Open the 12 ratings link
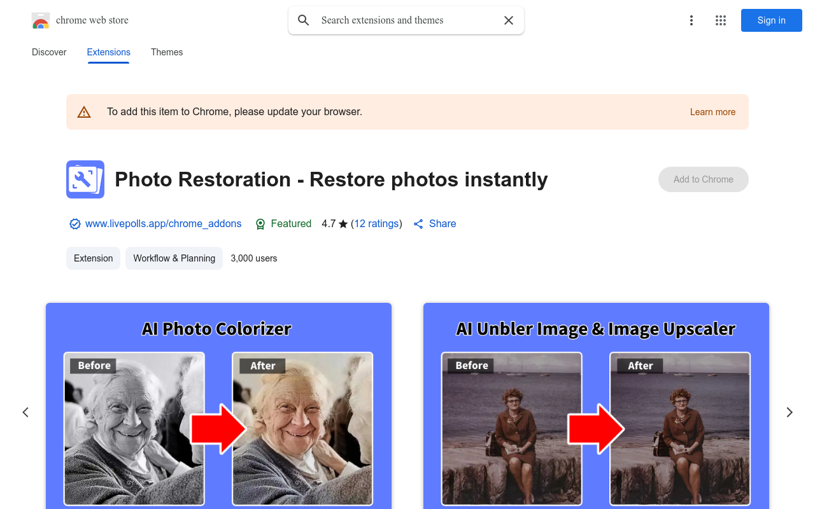 [376, 224]
